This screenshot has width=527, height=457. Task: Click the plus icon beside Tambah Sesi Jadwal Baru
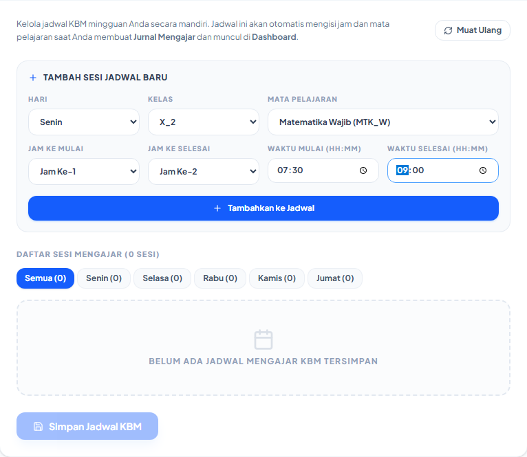click(33, 78)
